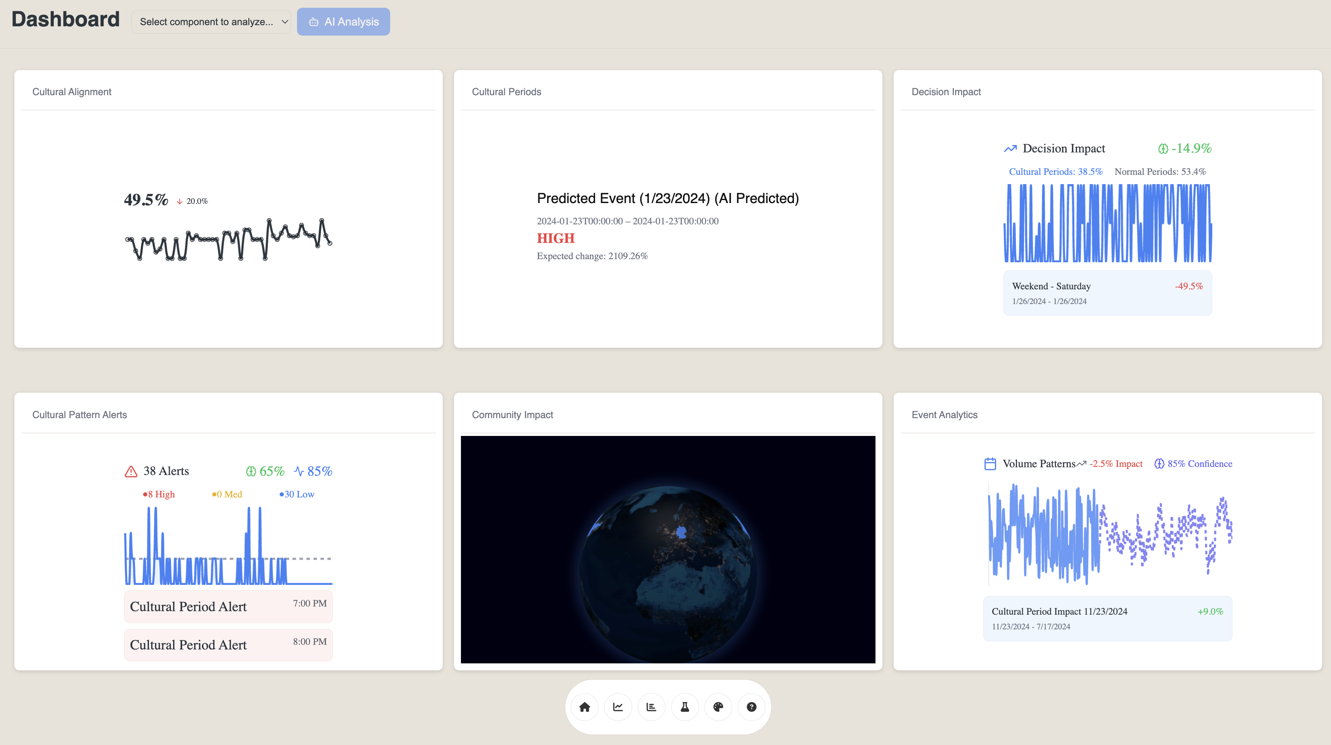Click the home icon in bottom dock
This screenshot has width=1331, height=745.
click(584, 707)
